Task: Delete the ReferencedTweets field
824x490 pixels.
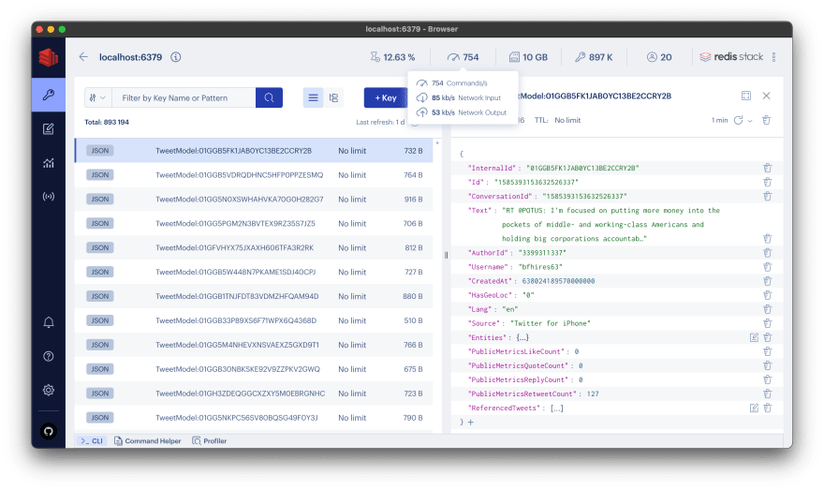Action: [767, 408]
